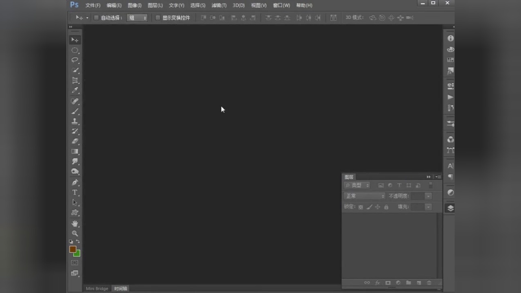Toggle layer filtering switch
This screenshot has width=521, height=293.
(431, 185)
